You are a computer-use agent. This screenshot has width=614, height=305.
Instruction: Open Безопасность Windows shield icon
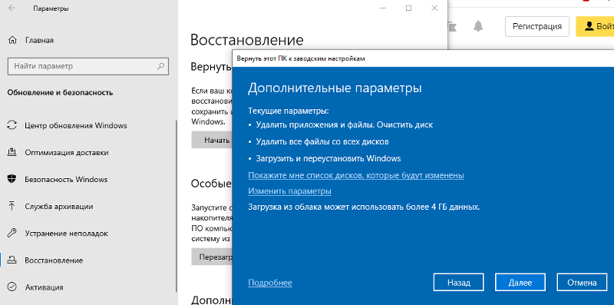point(12,179)
